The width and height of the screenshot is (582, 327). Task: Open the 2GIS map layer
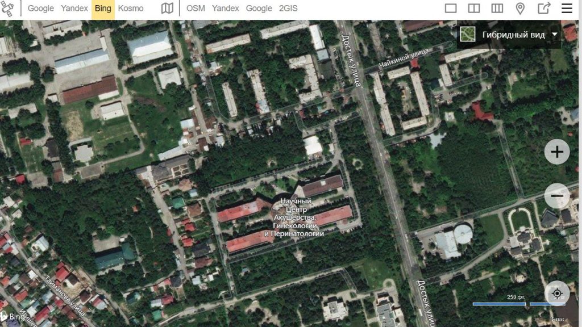(288, 8)
